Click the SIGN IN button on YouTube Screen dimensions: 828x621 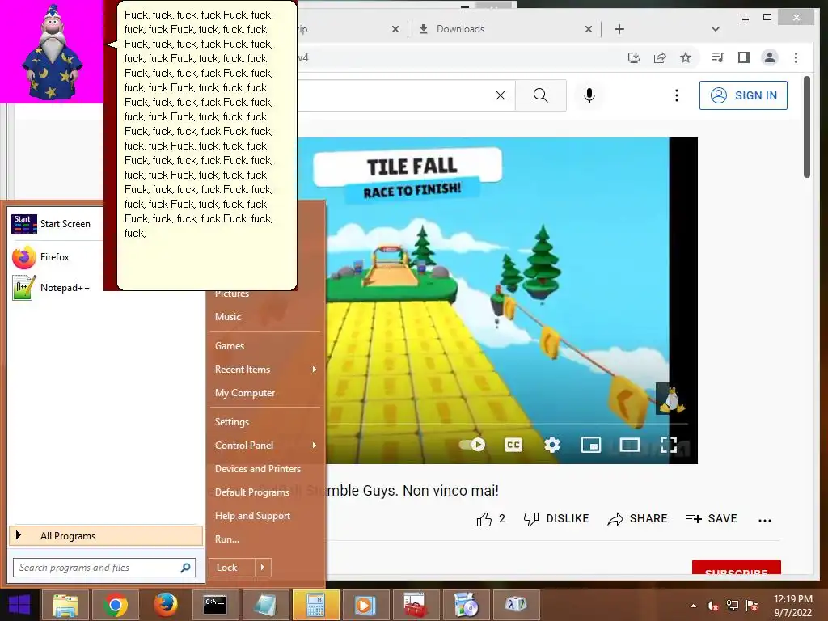pyautogui.click(x=743, y=95)
